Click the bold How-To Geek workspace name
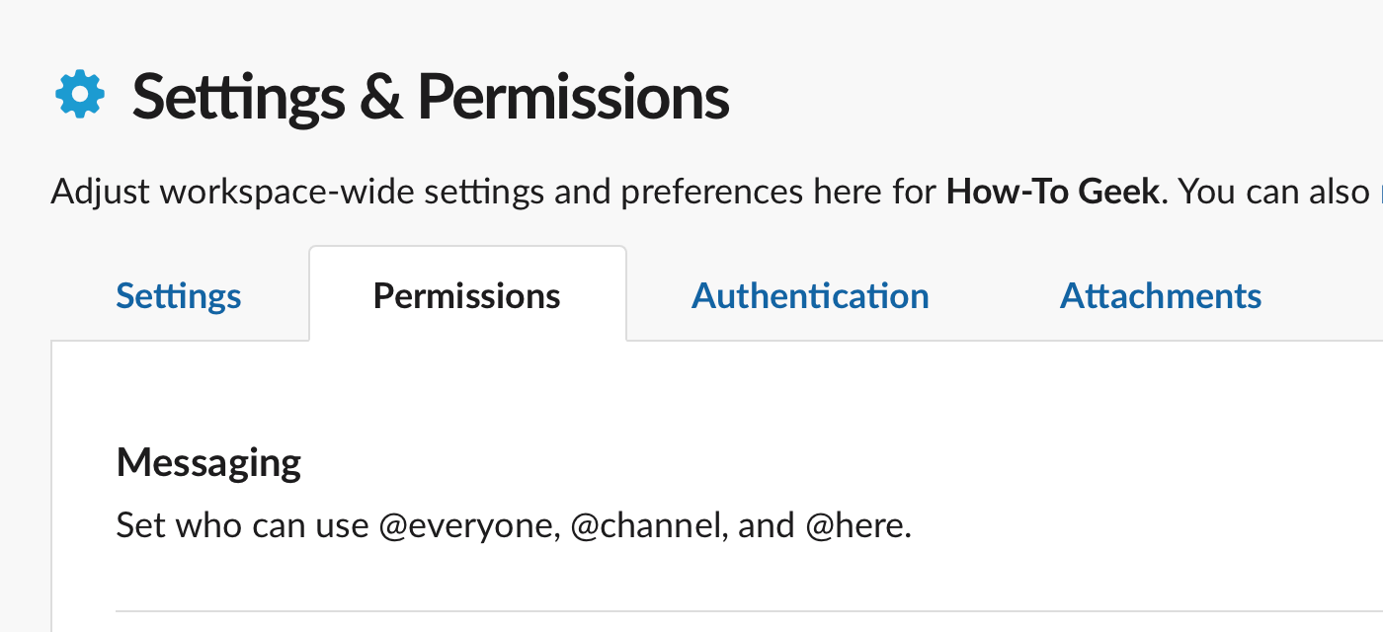The width and height of the screenshot is (1383, 632). click(x=1052, y=192)
